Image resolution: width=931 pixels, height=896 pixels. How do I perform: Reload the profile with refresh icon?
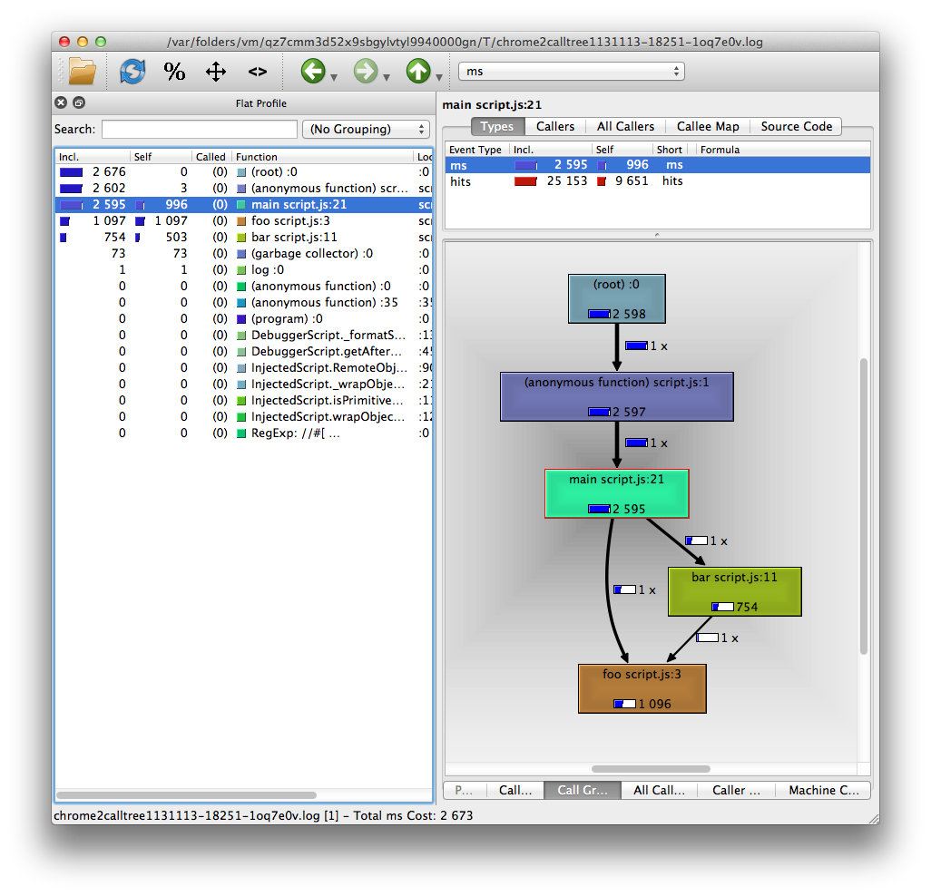pos(132,72)
